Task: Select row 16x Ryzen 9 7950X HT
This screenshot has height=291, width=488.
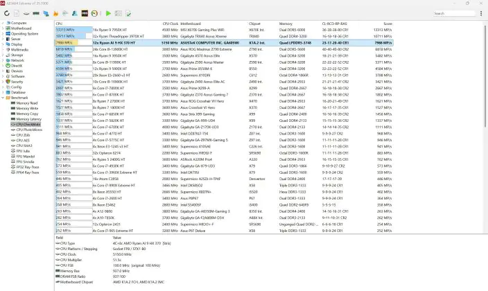Action: click(x=224, y=30)
